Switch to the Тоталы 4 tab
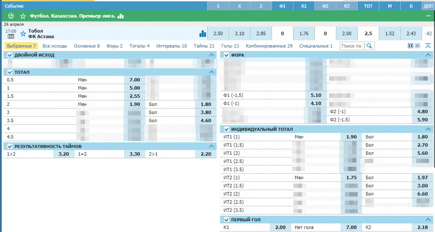The image size is (435, 232). click(x=139, y=46)
